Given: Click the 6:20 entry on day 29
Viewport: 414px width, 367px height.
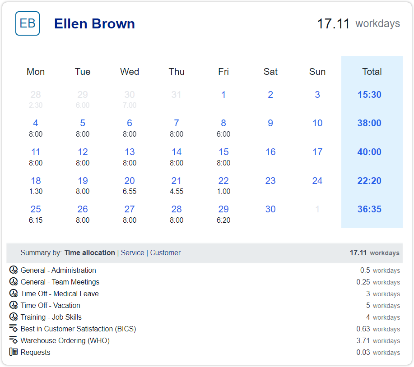Looking at the screenshot, I should point(223,220).
